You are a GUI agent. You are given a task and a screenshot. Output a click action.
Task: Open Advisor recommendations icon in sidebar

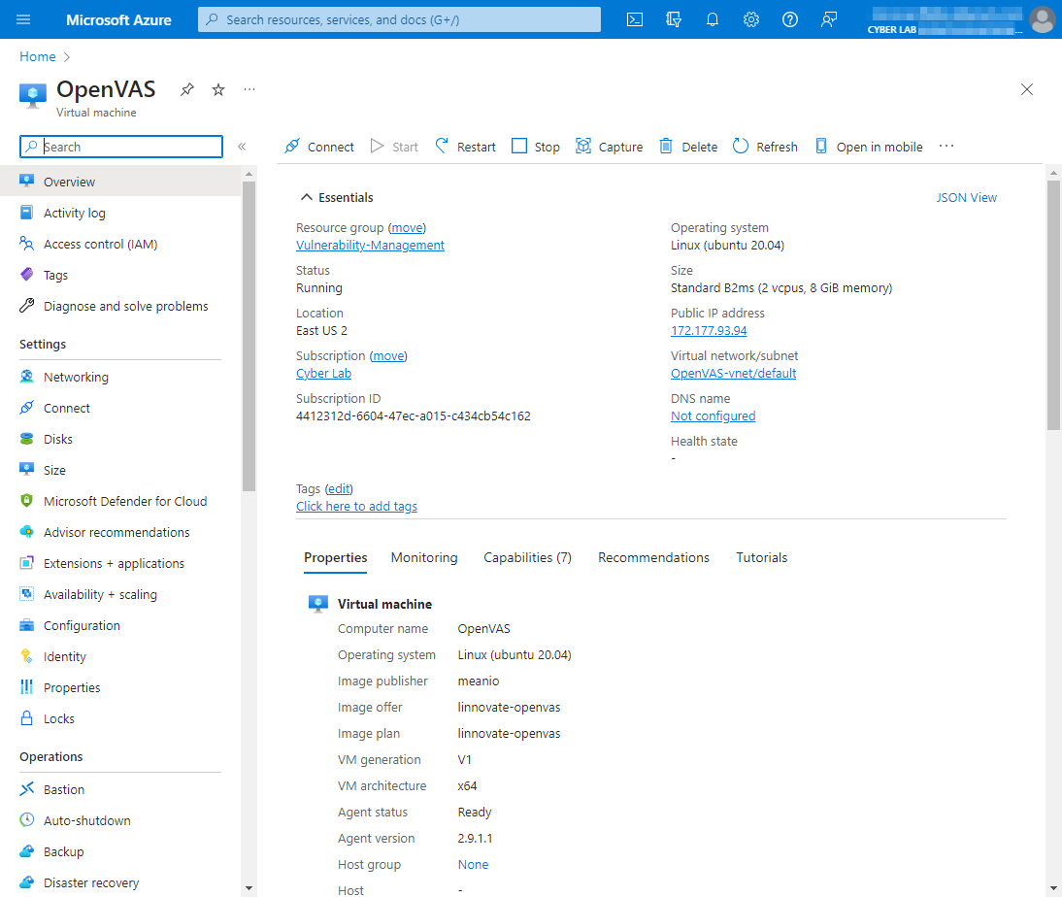[x=26, y=532]
